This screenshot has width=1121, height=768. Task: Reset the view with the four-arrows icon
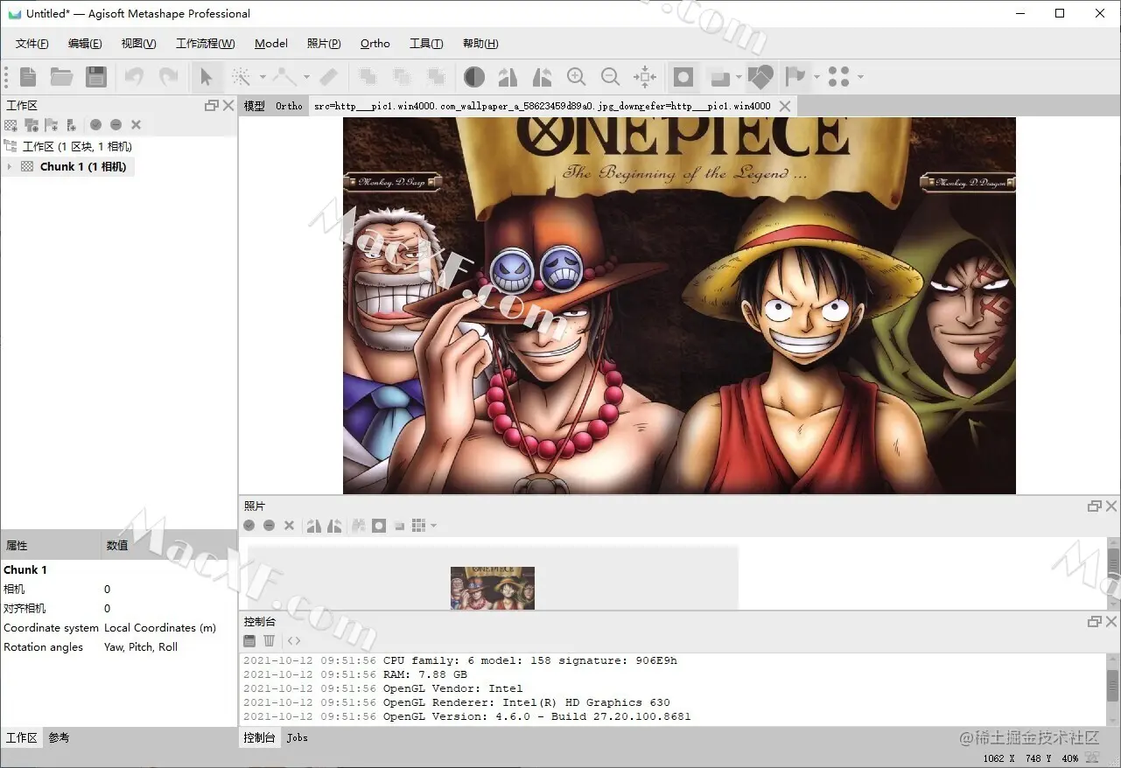click(645, 77)
